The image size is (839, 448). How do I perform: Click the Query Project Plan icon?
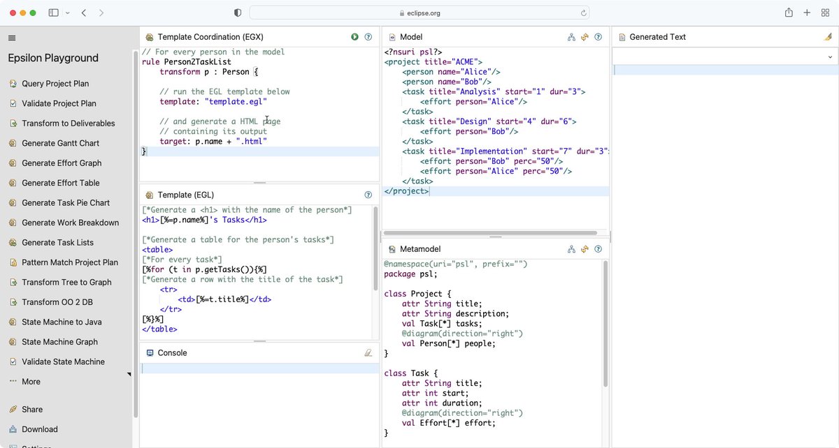coord(13,84)
